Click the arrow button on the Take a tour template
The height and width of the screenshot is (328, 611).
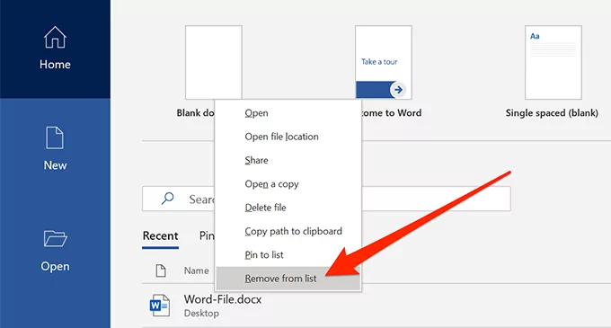(x=398, y=90)
